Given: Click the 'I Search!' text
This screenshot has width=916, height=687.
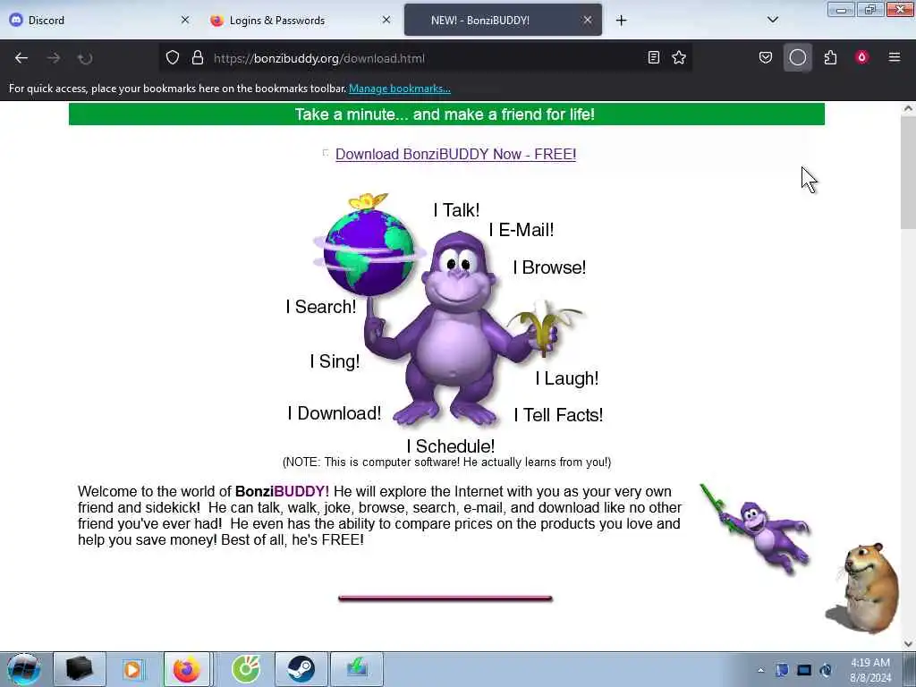Looking at the screenshot, I should (321, 307).
